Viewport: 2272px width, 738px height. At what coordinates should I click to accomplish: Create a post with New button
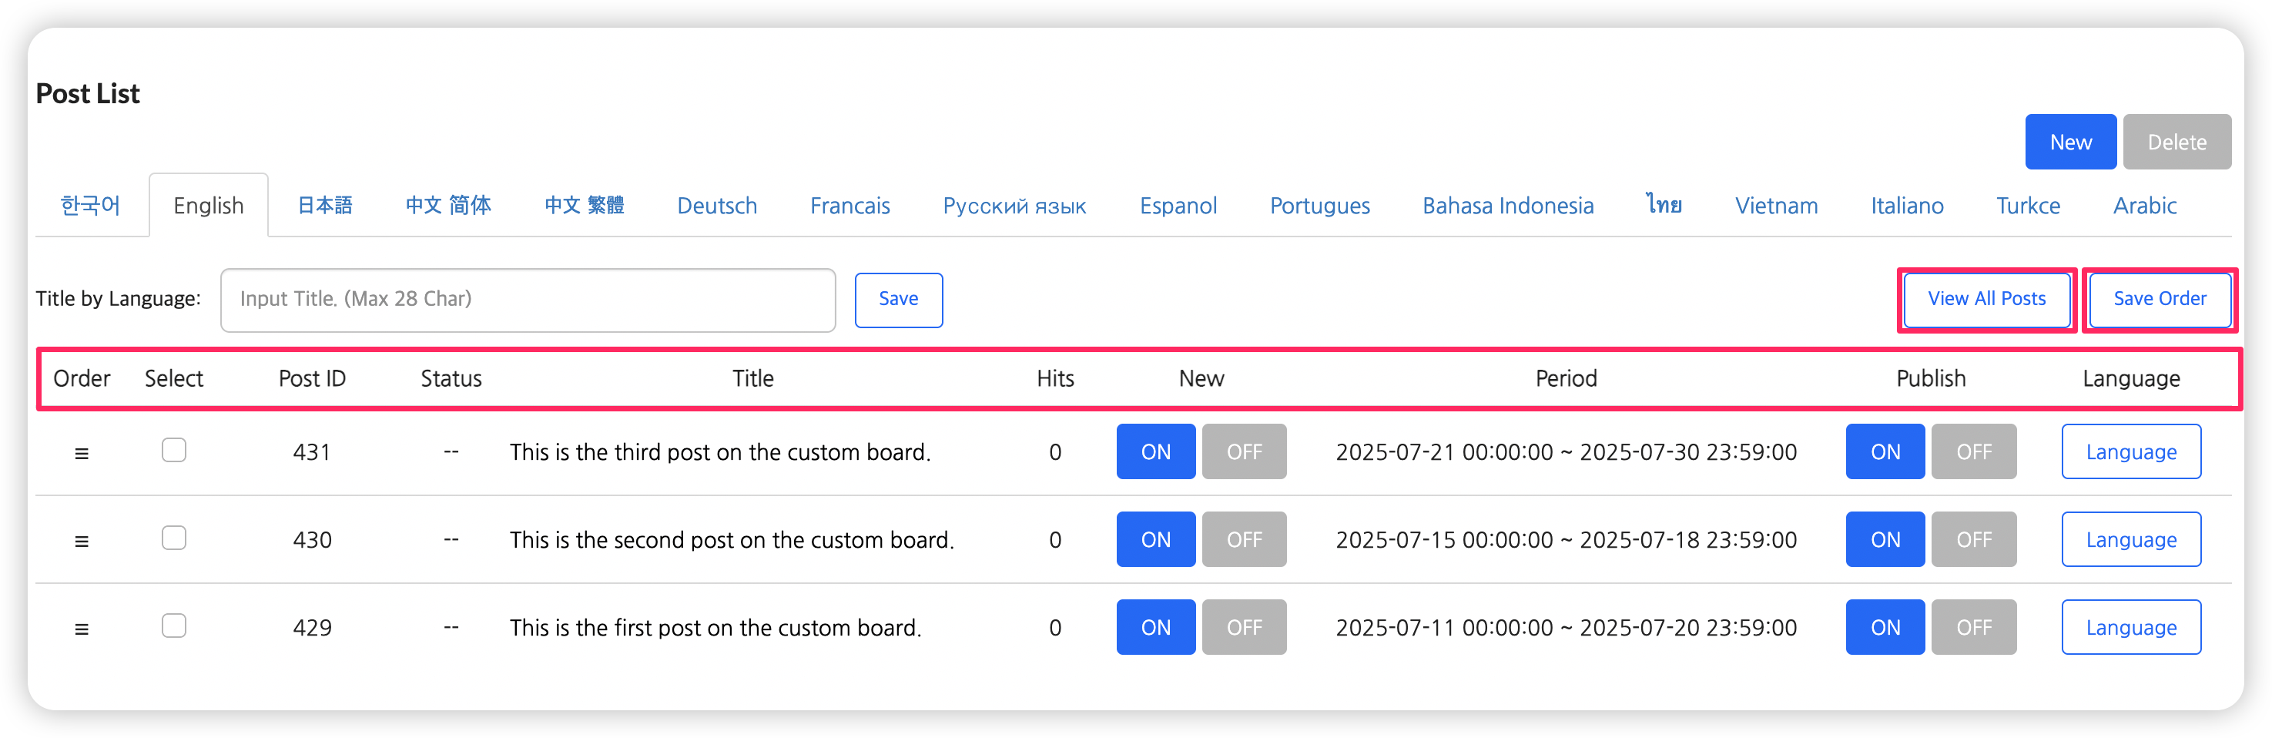click(2070, 142)
